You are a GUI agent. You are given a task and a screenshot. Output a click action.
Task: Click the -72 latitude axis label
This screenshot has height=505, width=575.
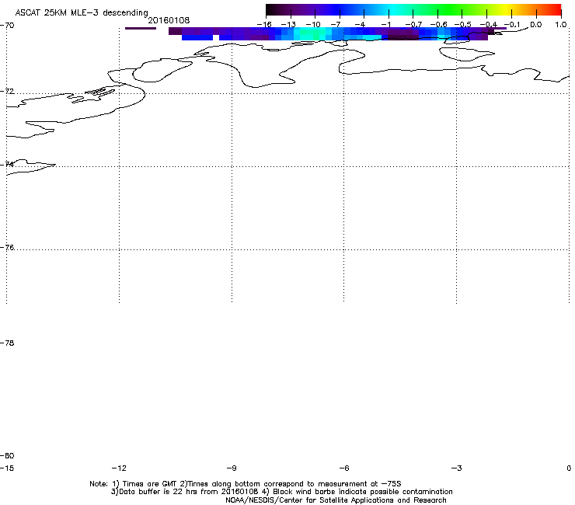pos(7,91)
